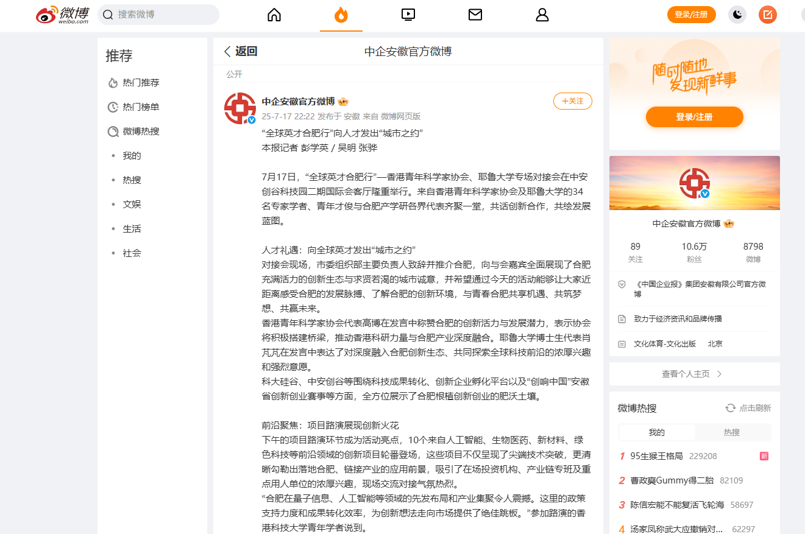Click the 新 badge on first topic
This screenshot has height=534, width=805.
click(x=764, y=456)
